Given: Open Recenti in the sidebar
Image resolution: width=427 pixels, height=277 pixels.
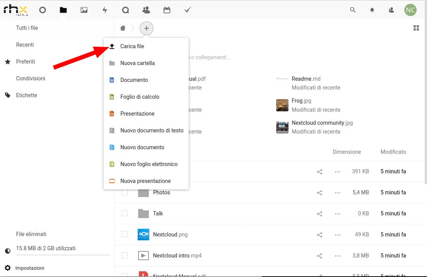Looking at the screenshot, I should click(x=25, y=45).
